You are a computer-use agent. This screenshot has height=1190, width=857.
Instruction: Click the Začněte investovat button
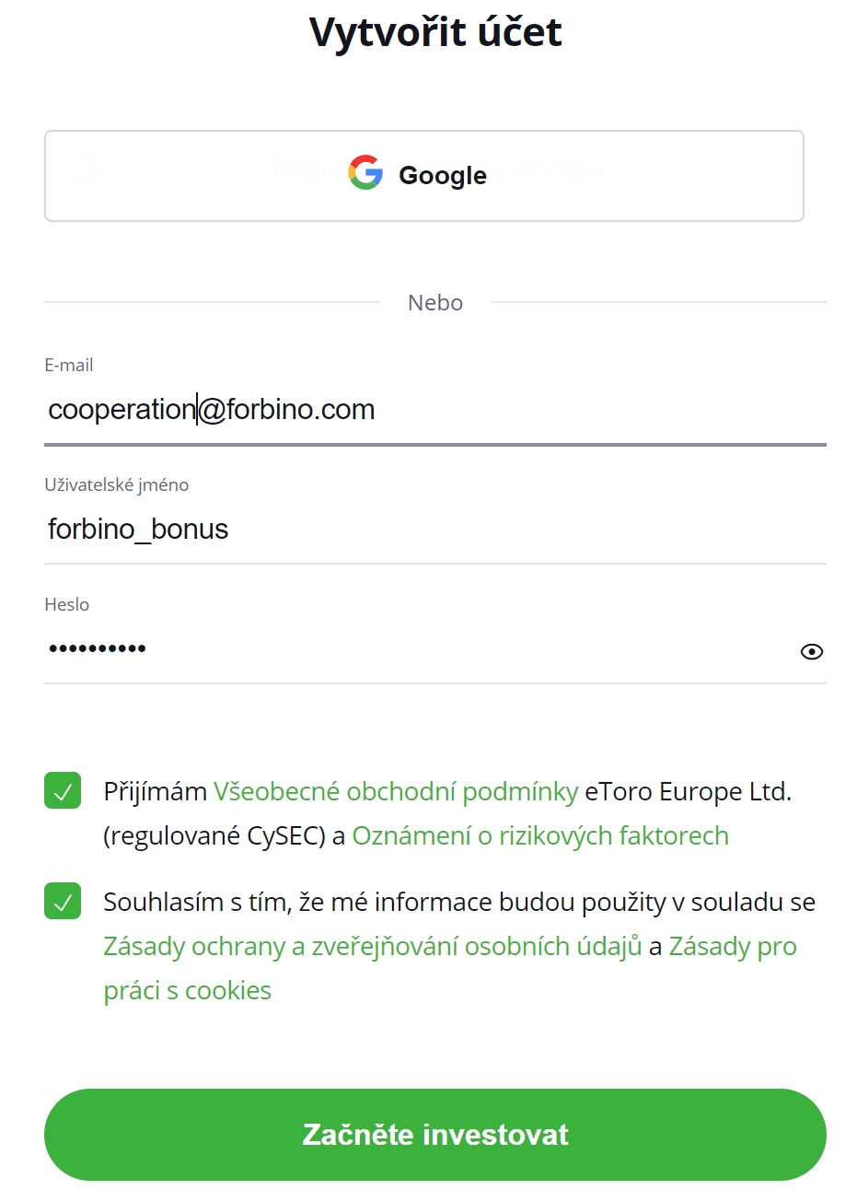[x=435, y=1135]
